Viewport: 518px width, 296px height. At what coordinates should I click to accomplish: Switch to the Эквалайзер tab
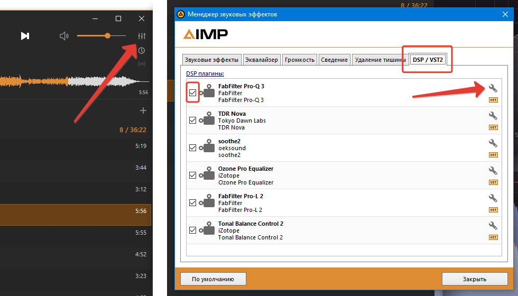(262, 60)
